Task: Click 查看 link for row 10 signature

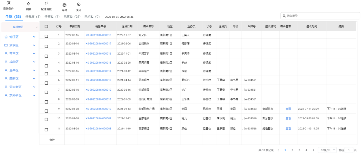Action: [x=288, y=118]
